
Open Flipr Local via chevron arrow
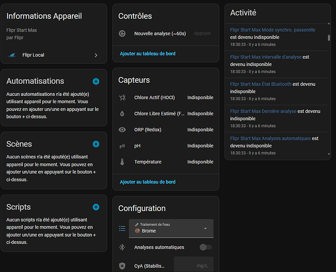[96, 55]
